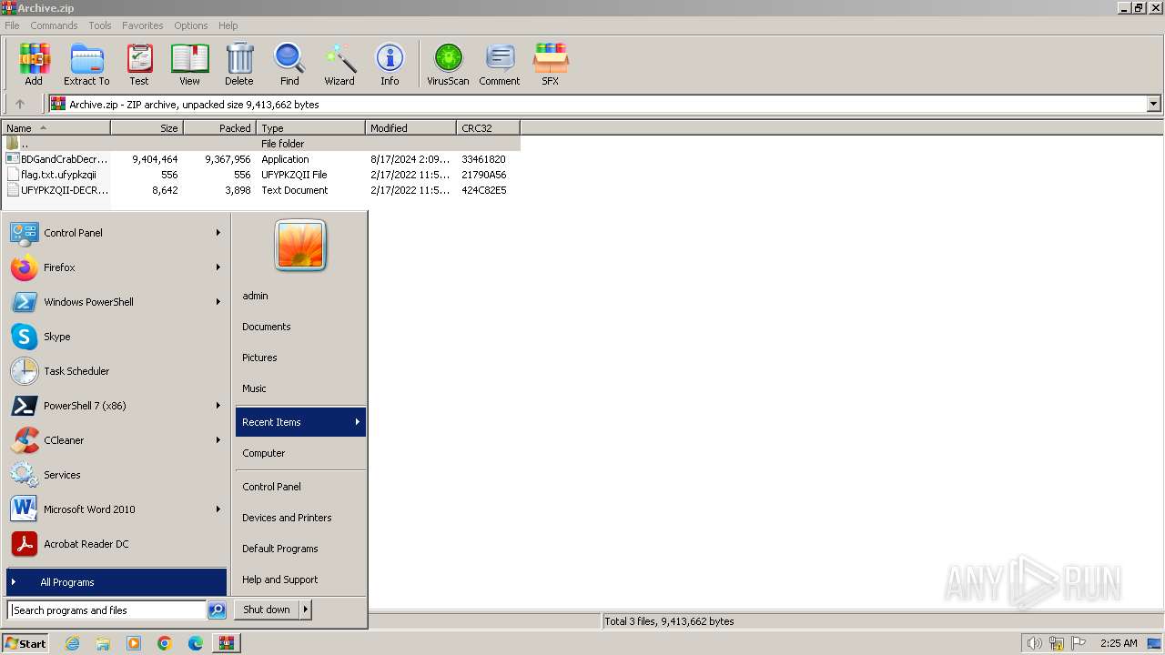Show archive Info

point(390,64)
